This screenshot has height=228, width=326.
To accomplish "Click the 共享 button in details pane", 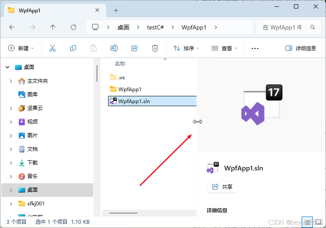I will pos(222,187).
